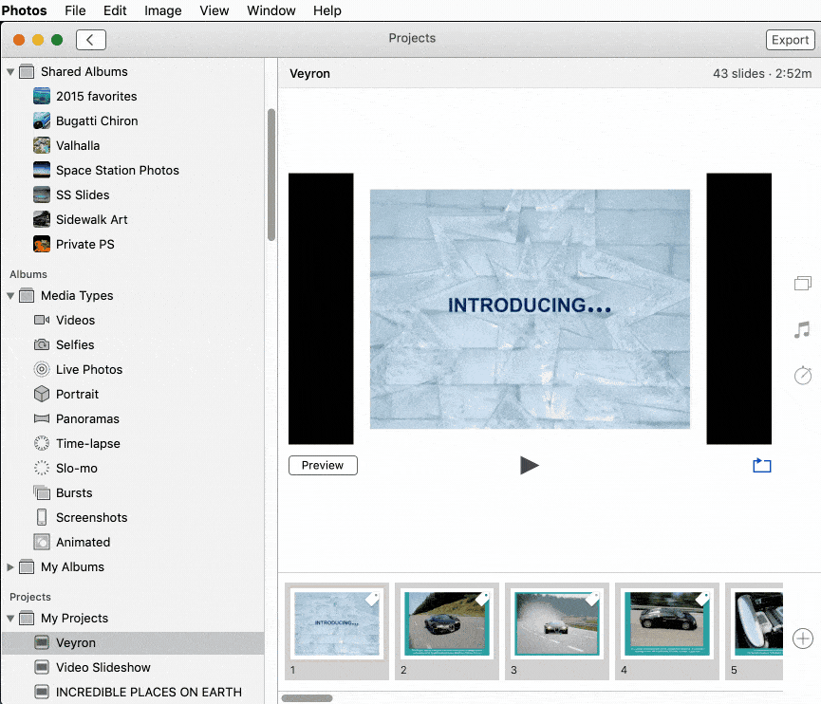
Task: Collapse the Media Types folder
Action: pyautogui.click(x=11, y=296)
